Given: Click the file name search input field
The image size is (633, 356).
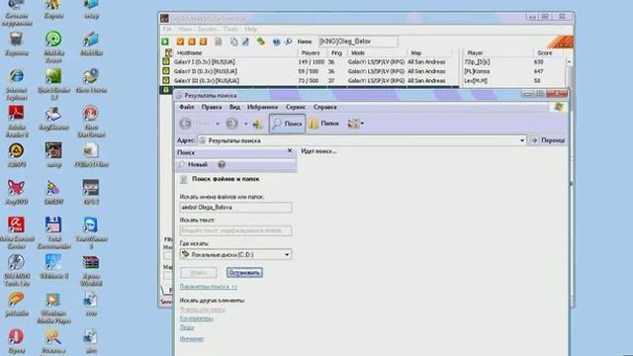Looking at the screenshot, I should click(x=235, y=208).
